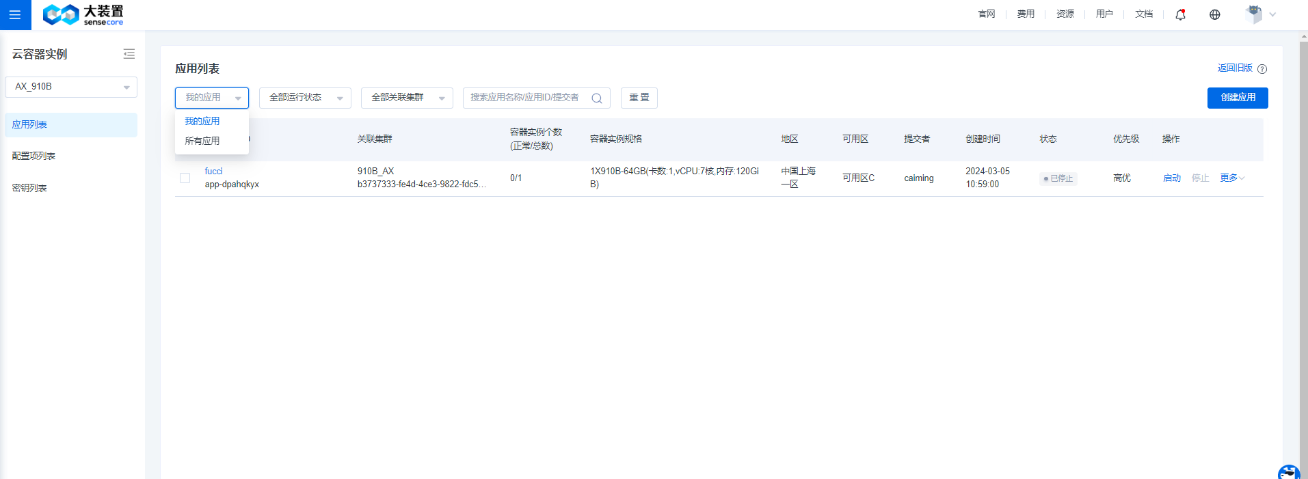Open 配置项列表 in sidebar
This screenshot has width=1308, height=479.
pos(34,156)
